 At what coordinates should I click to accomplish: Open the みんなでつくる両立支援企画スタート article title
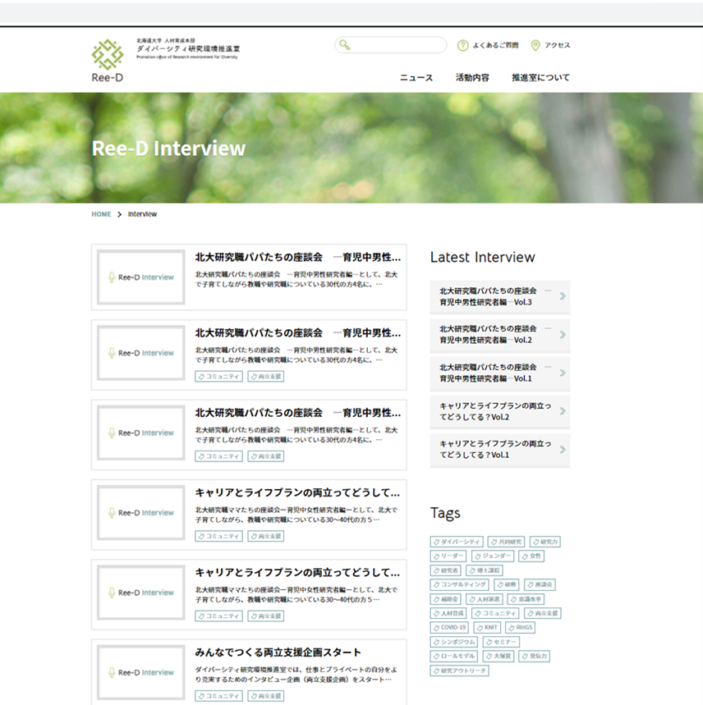pos(278,652)
